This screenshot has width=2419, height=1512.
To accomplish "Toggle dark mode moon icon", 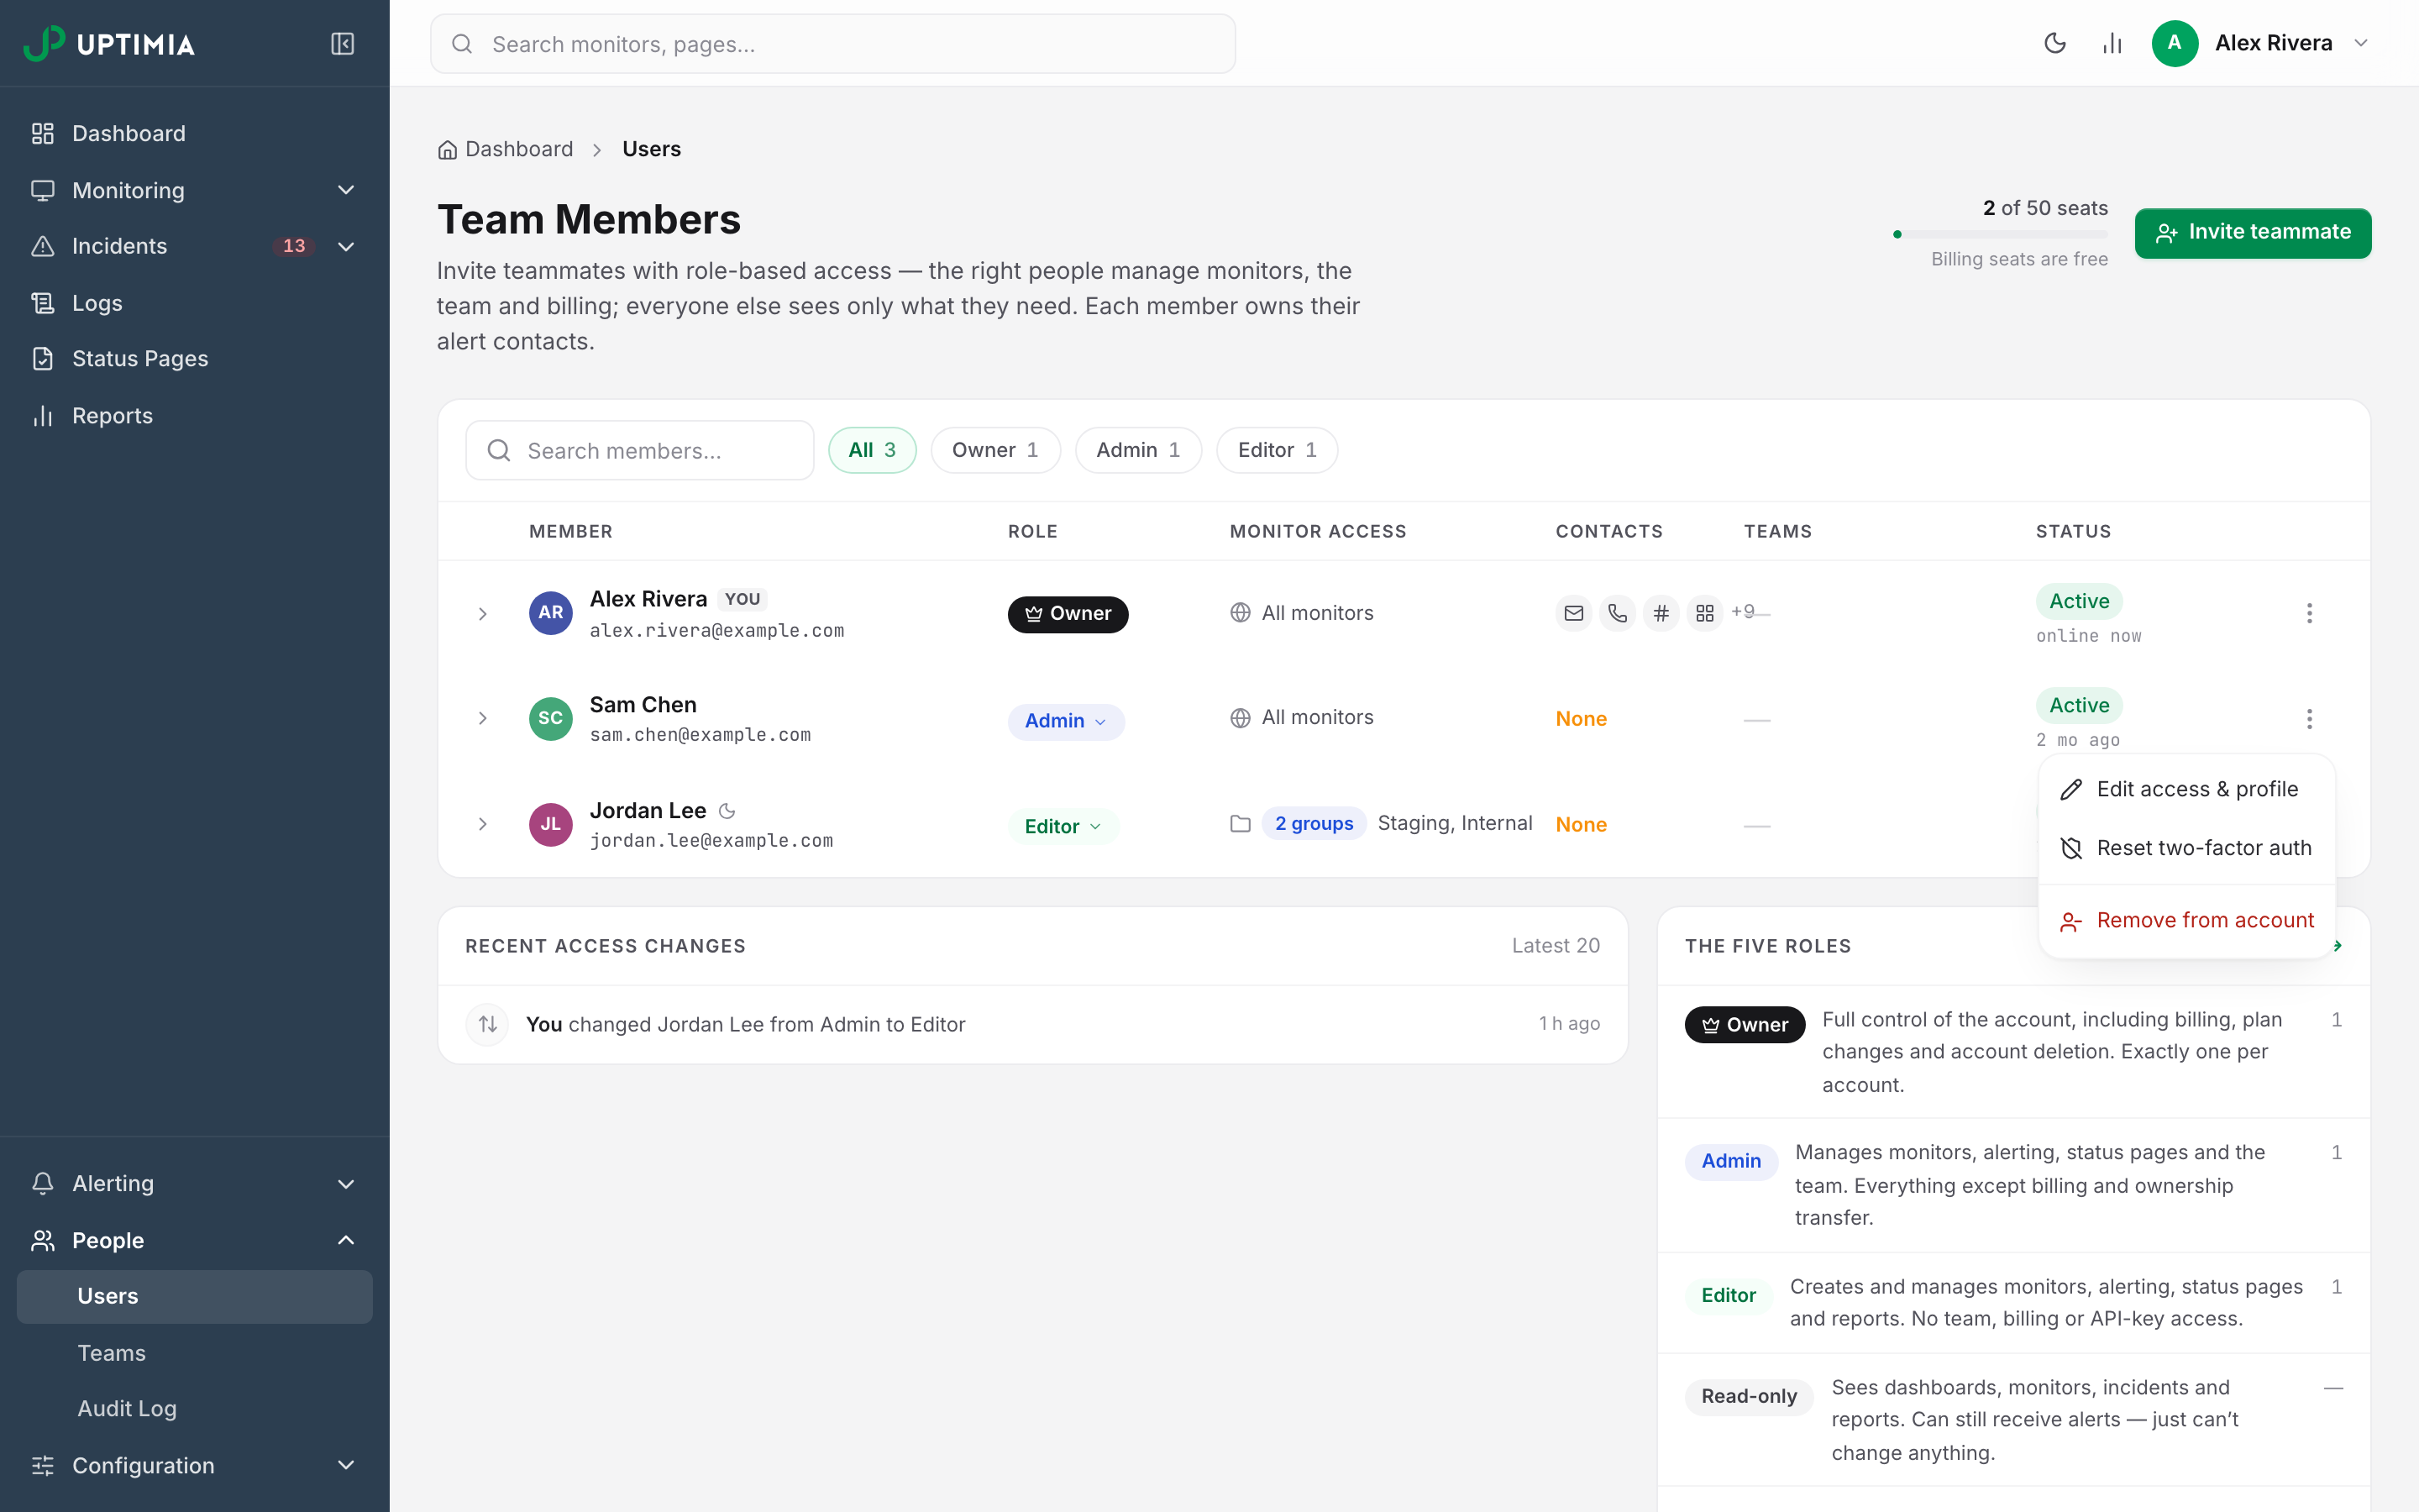I will (2055, 43).
